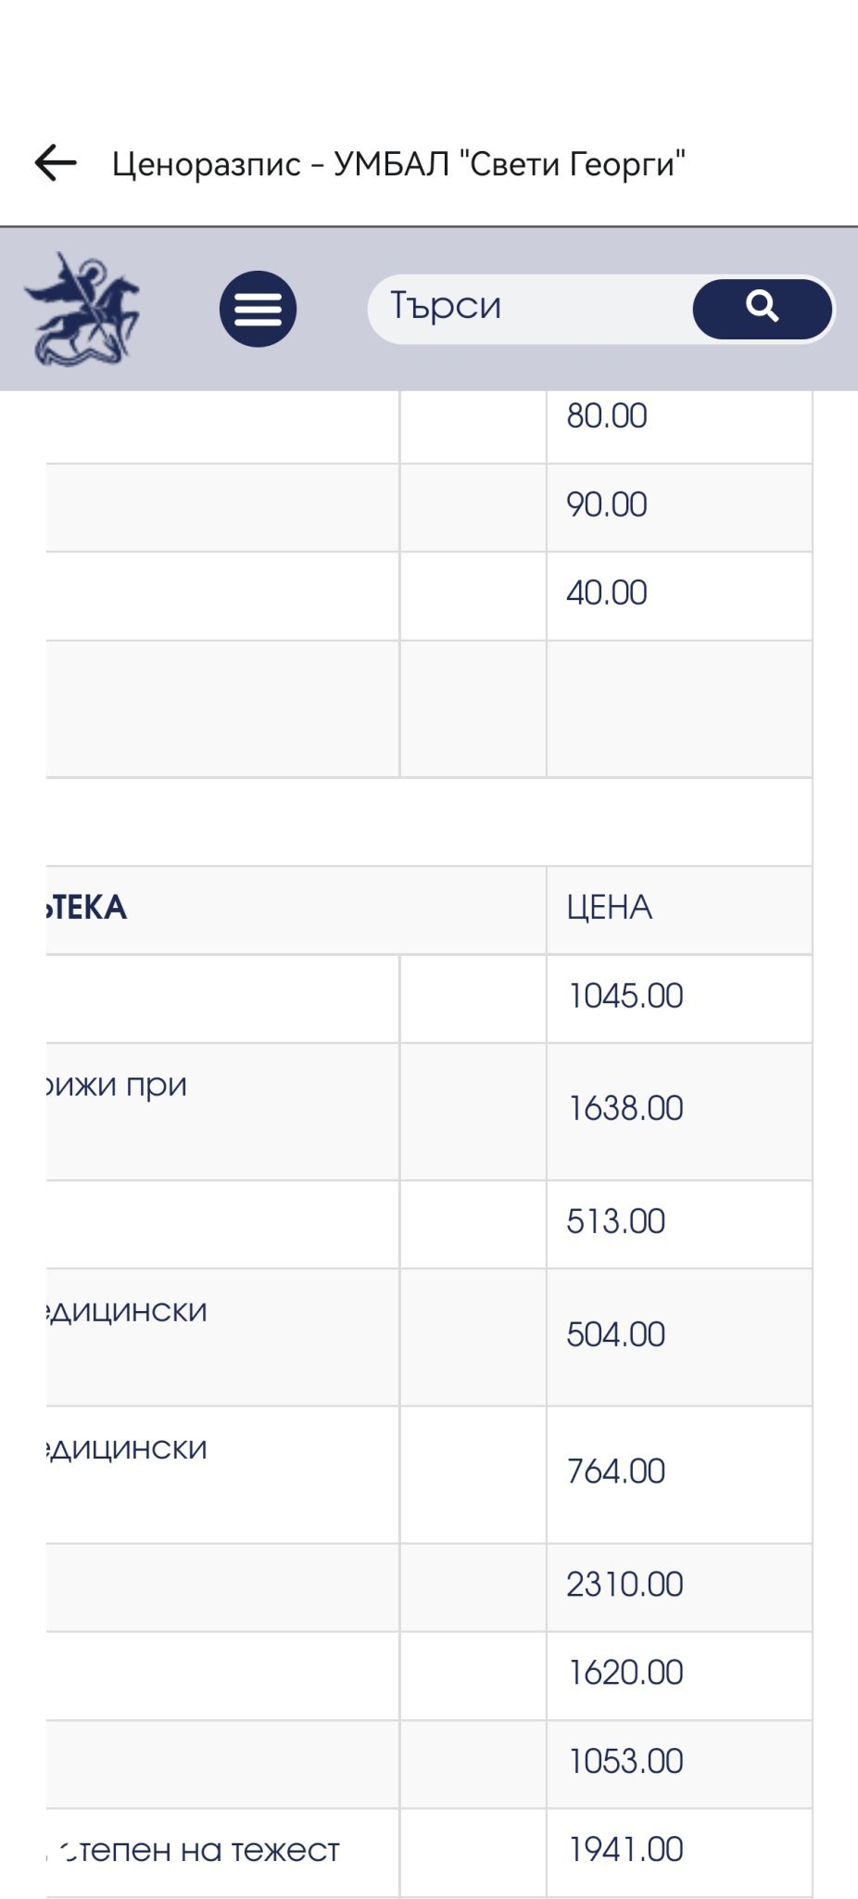
Task: Tap the row text степен на тежест
Action: coord(197,1850)
